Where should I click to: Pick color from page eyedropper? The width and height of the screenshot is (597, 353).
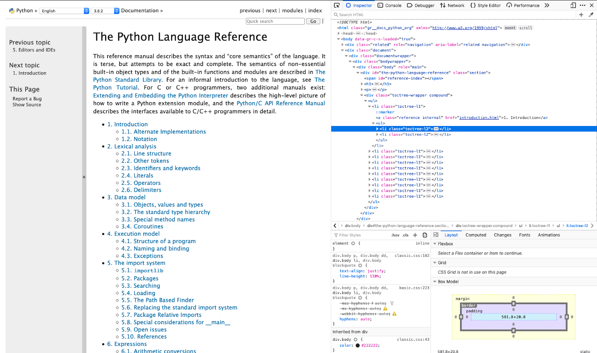click(591, 15)
